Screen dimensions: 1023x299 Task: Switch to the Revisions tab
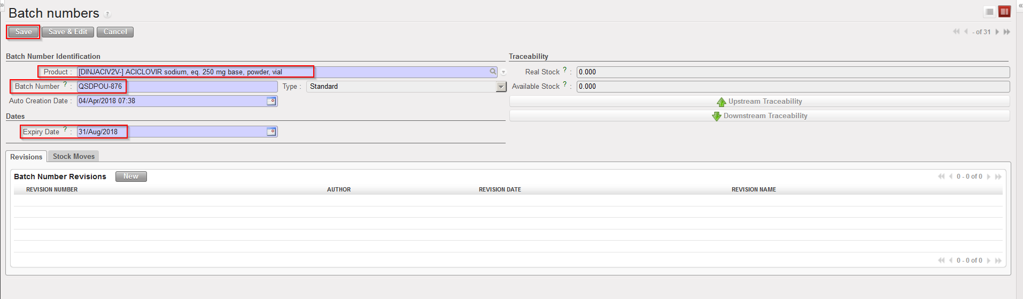pyautogui.click(x=26, y=157)
